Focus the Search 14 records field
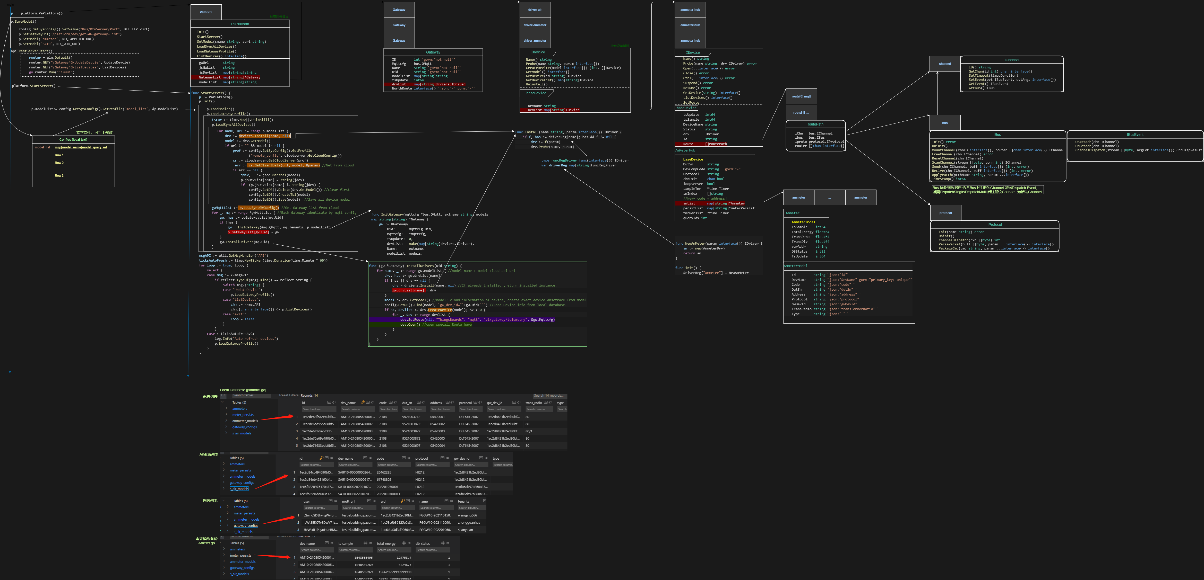 550,396
